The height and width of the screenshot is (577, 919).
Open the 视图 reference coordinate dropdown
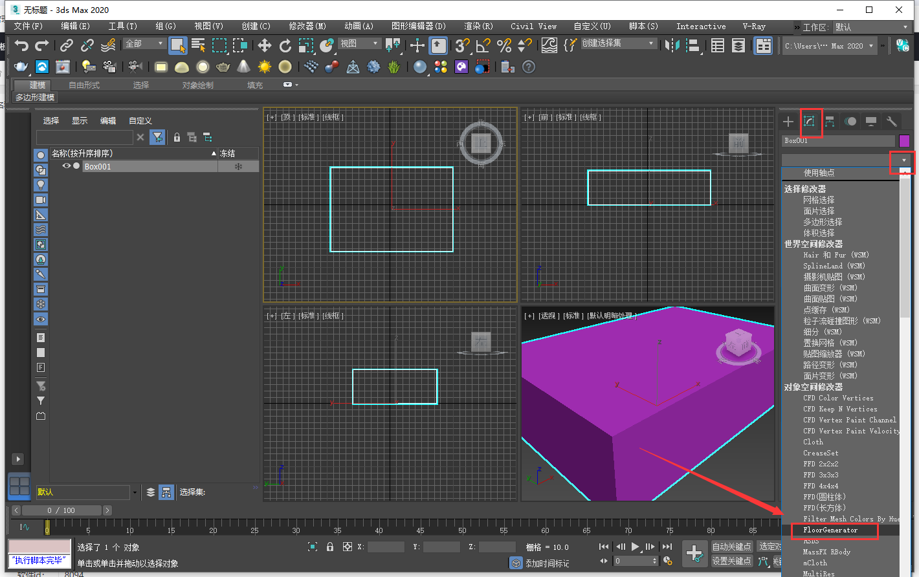(359, 43)
